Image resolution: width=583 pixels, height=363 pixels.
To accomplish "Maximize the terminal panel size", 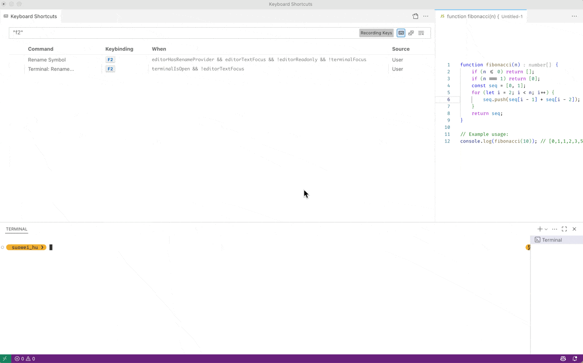I will [565, 229].
